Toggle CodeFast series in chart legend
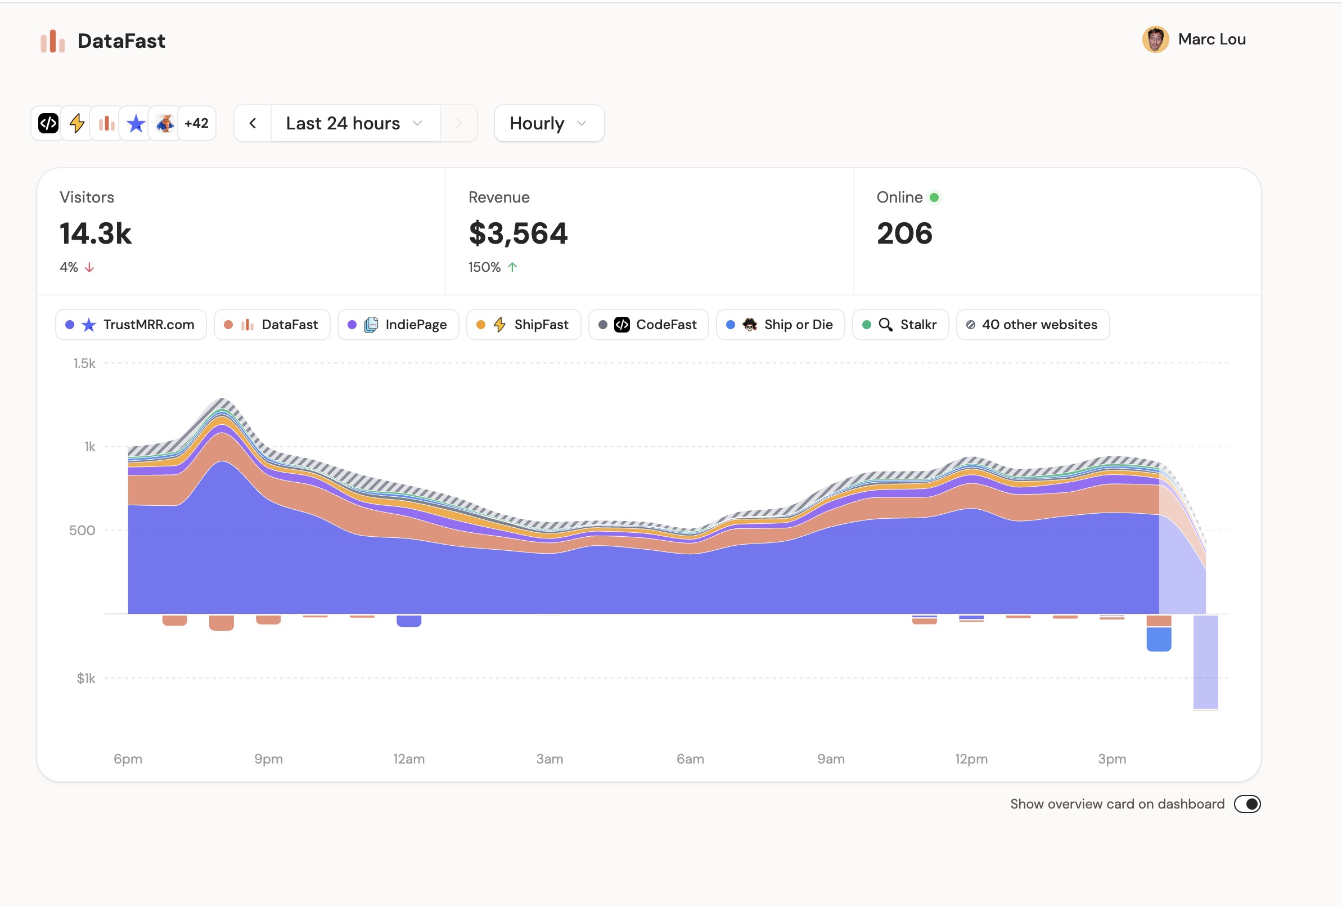This screenshot has width=1342, height=907. point(649,325)
